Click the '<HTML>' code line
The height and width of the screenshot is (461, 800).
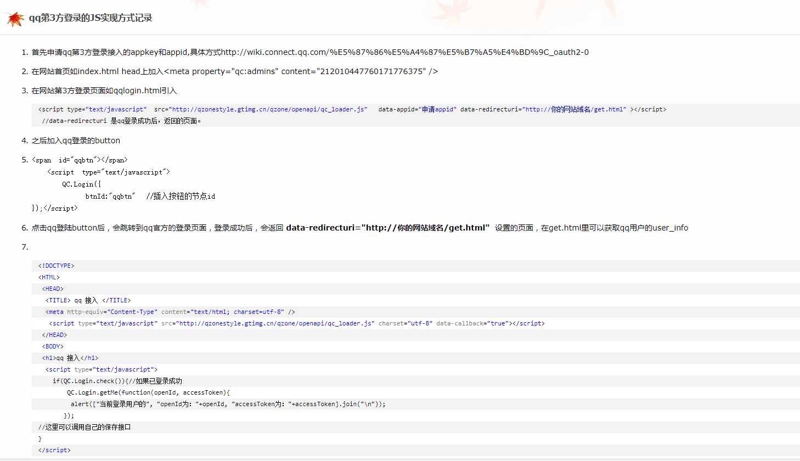pos(49,277)
